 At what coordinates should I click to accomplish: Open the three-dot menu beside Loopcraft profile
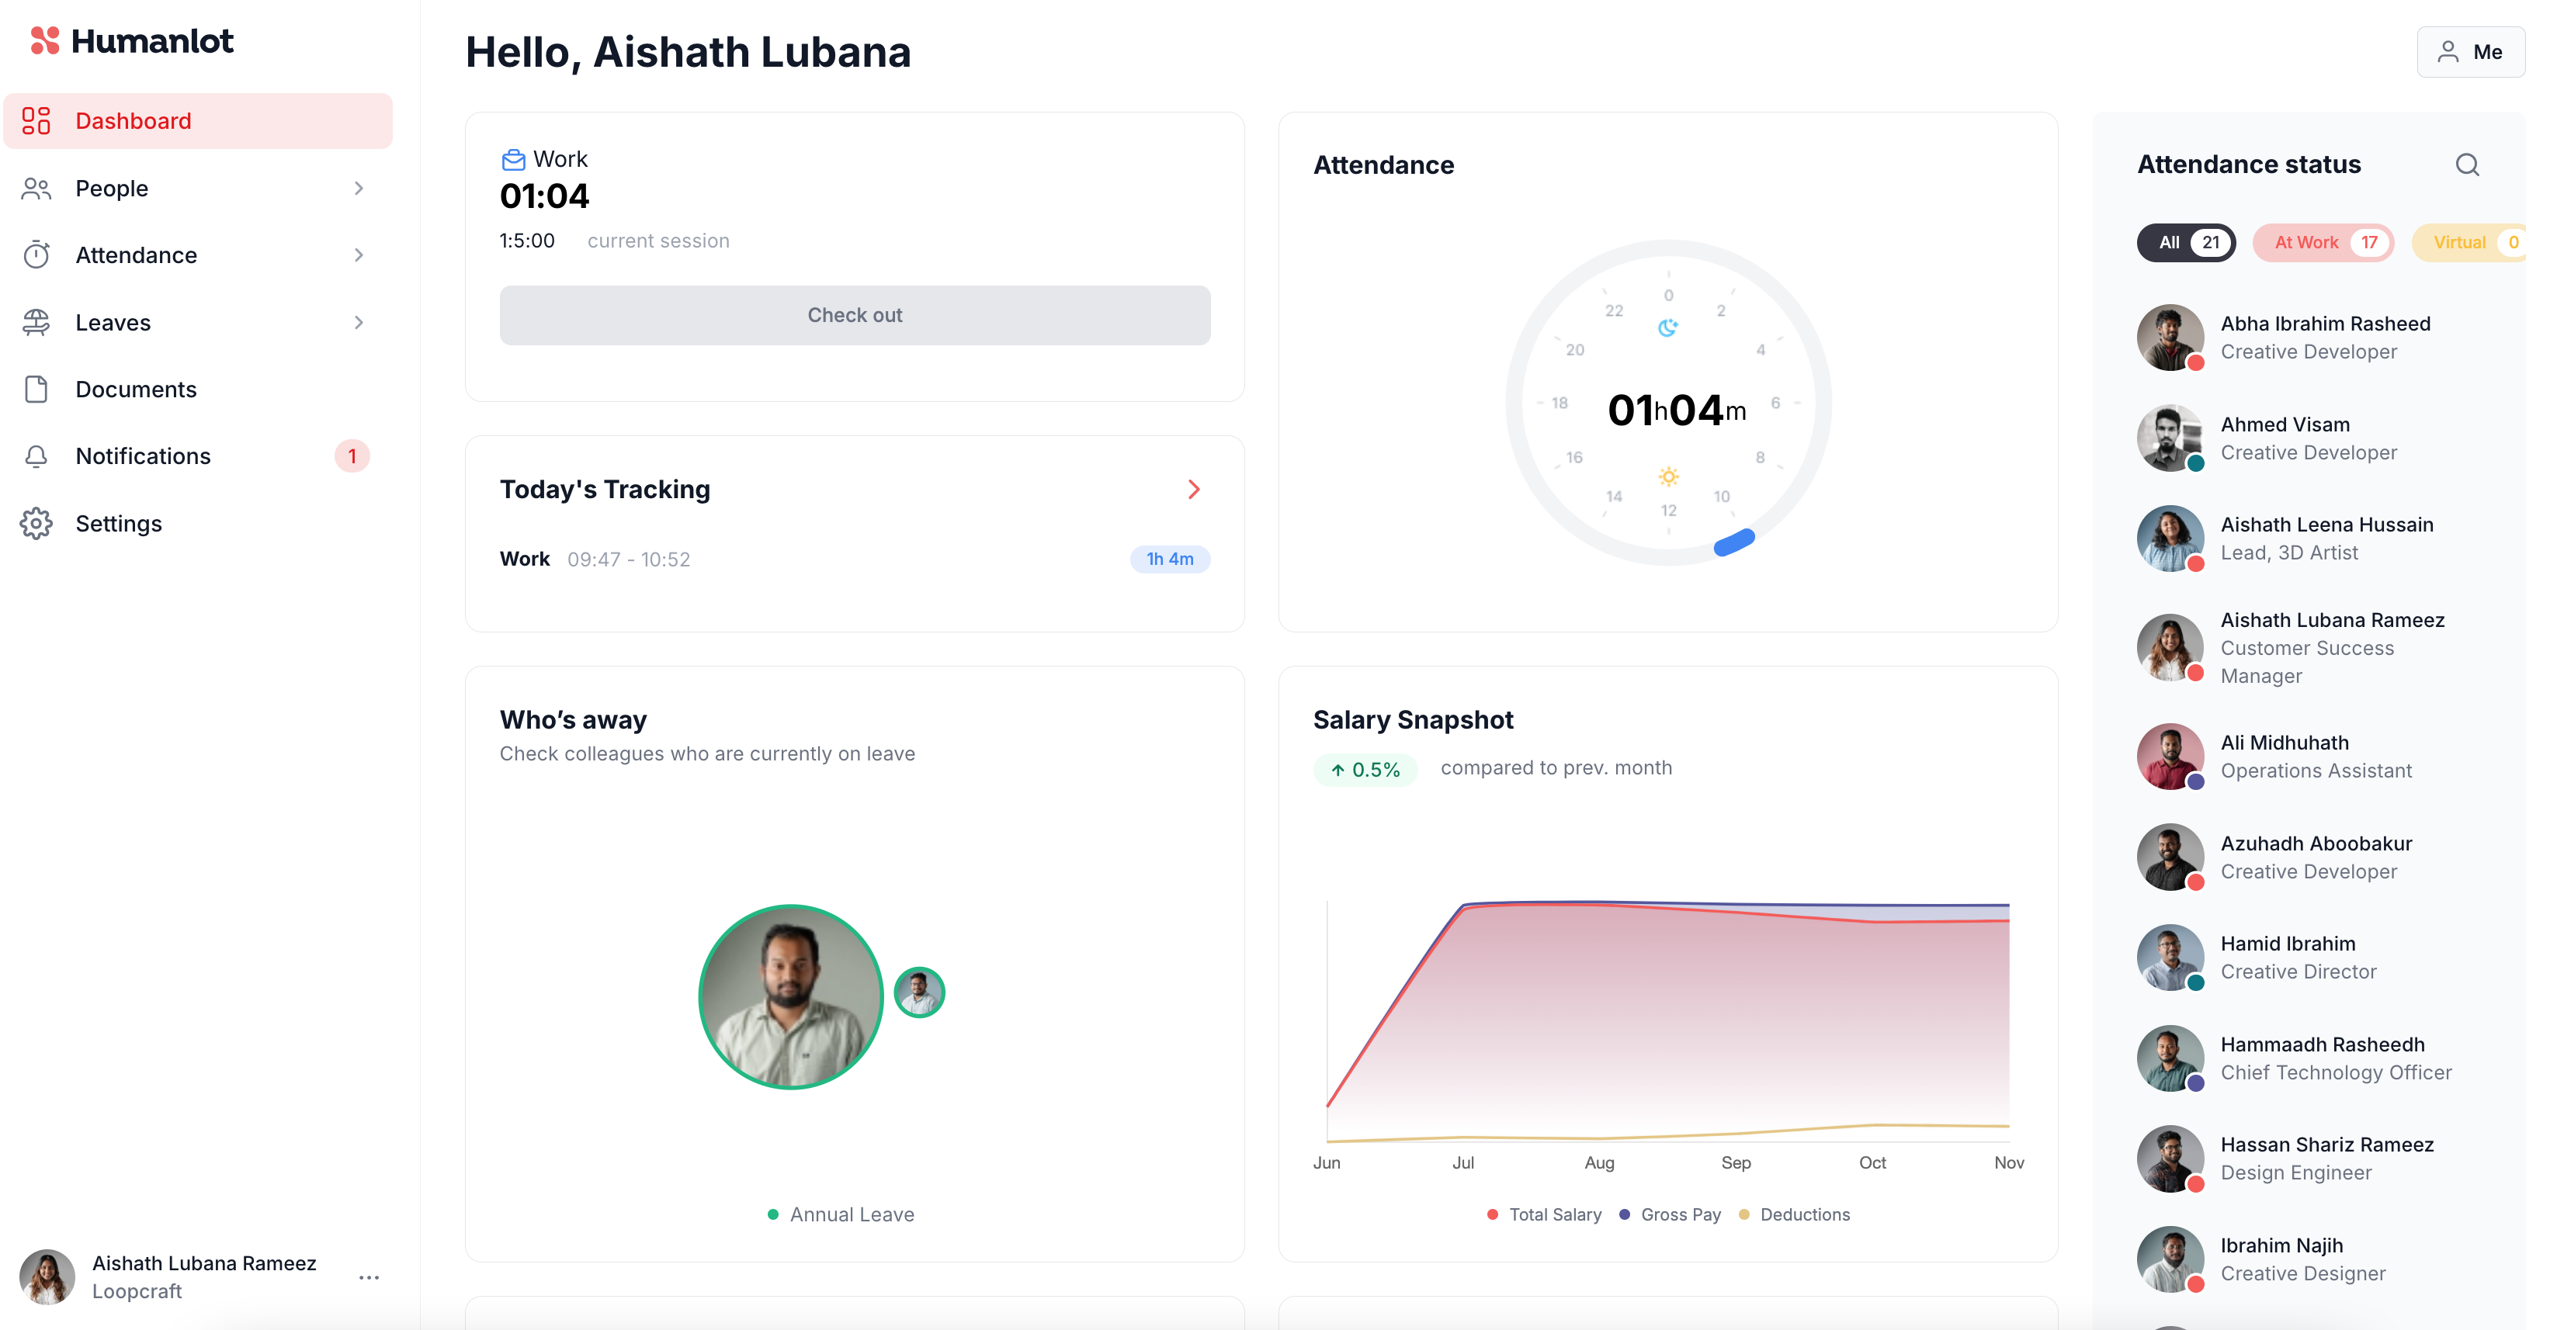[369, 1276]
